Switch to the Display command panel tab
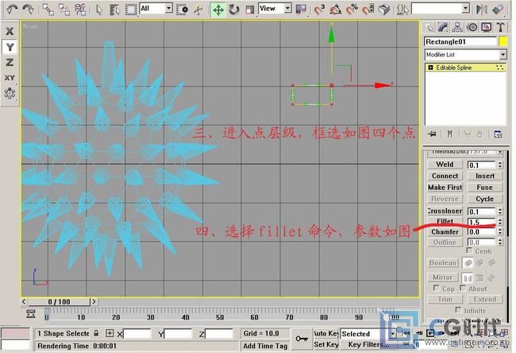The image size is (516, 353). click(487, 27)
